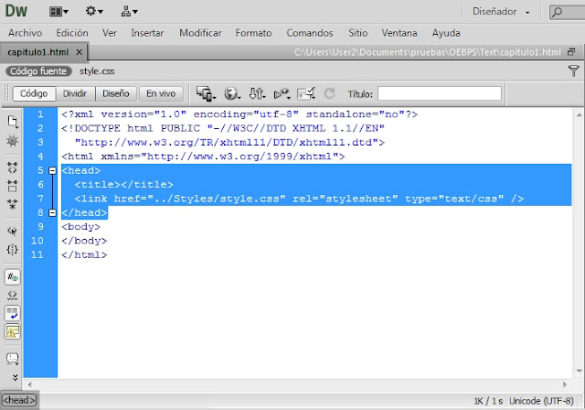Click Expand All icon
The width and height of the screenshot is (585, 410).
tap(12, 204)
